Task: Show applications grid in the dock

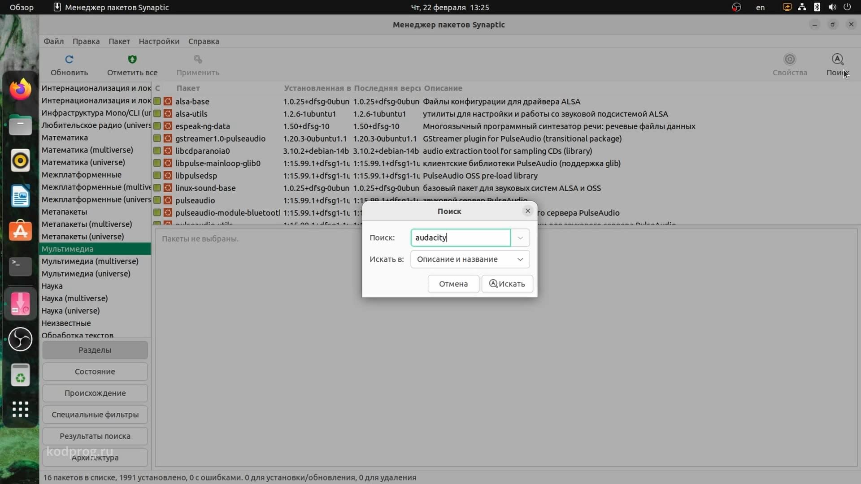Action: click(x=20, y=409)
